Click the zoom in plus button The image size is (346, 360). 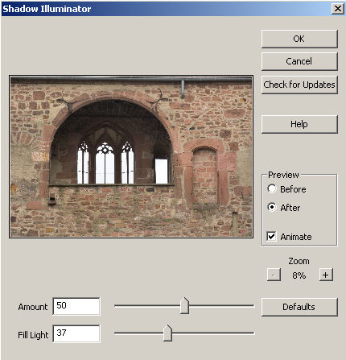click(x=326, y=275)
